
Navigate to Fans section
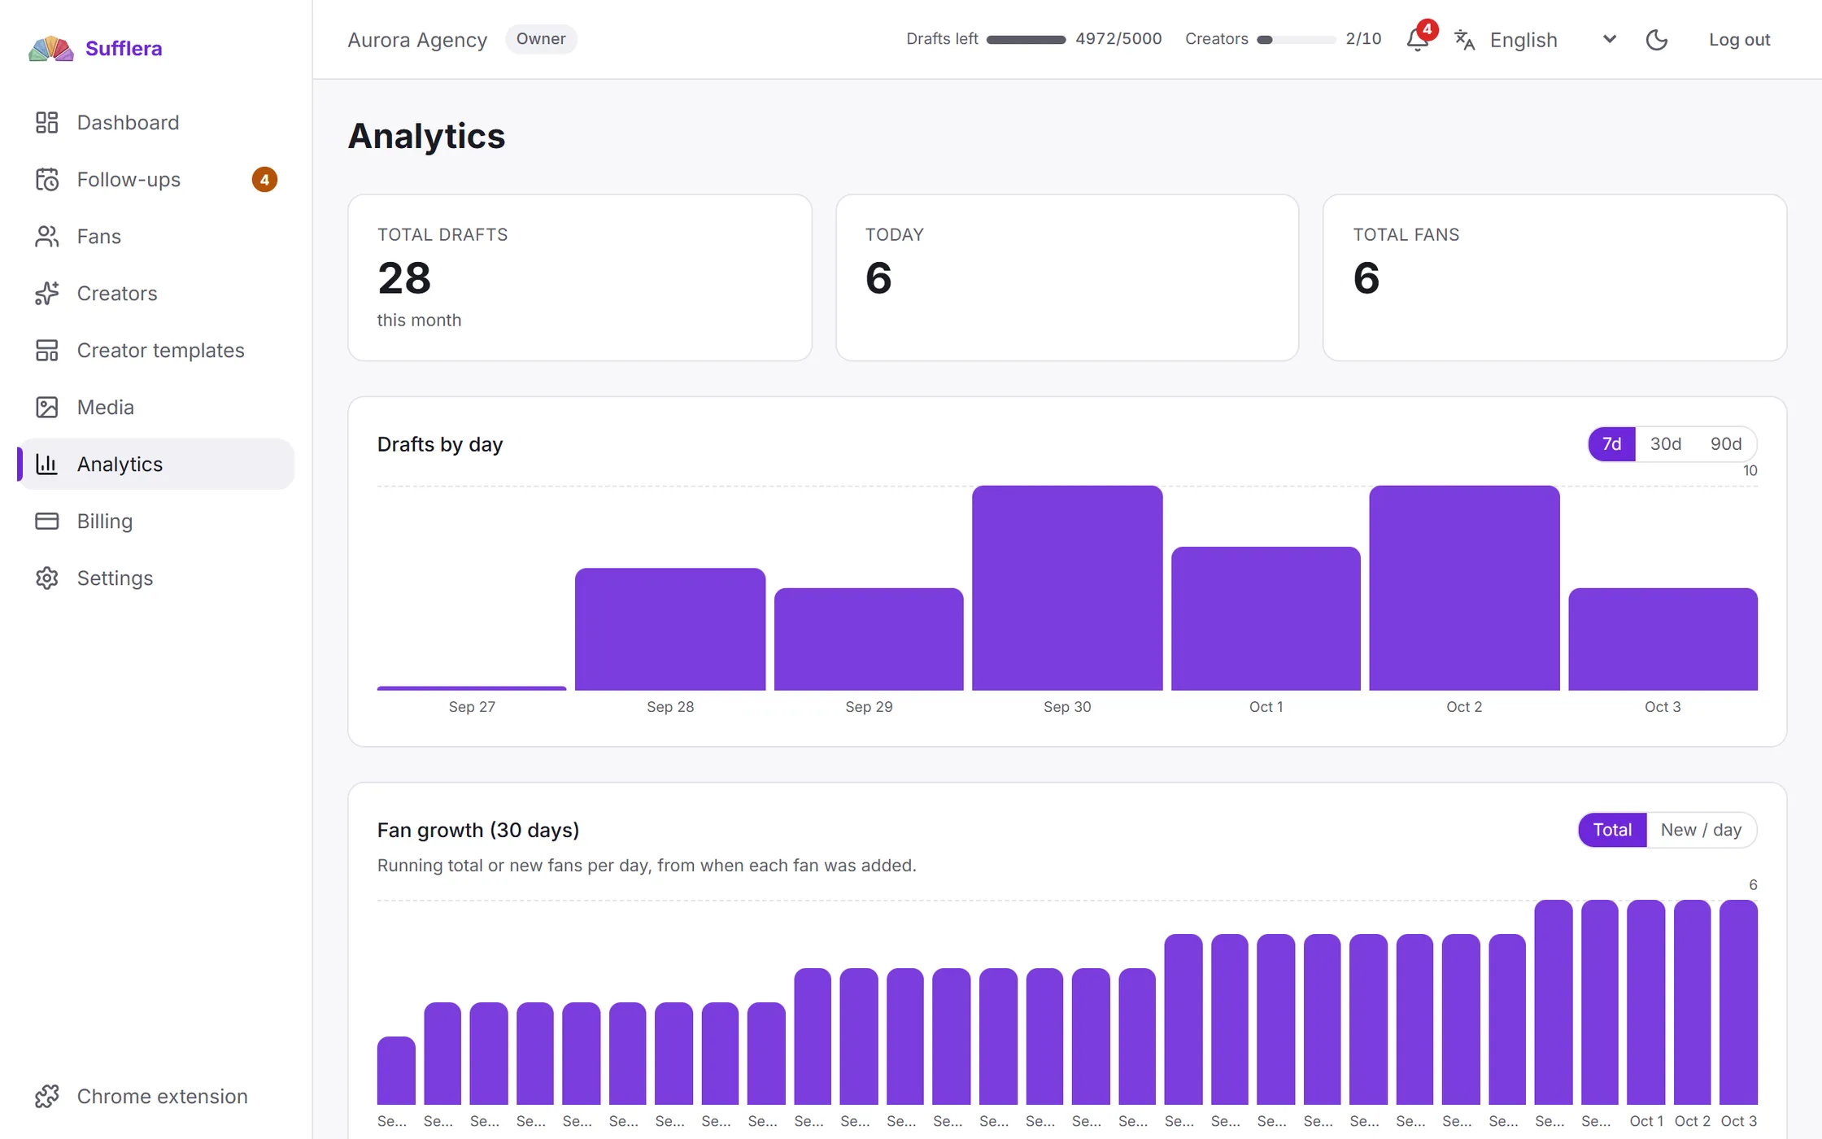click(x=155, y=237)
